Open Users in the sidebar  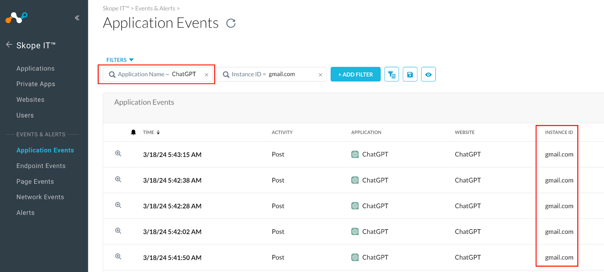tap(25, 115)
